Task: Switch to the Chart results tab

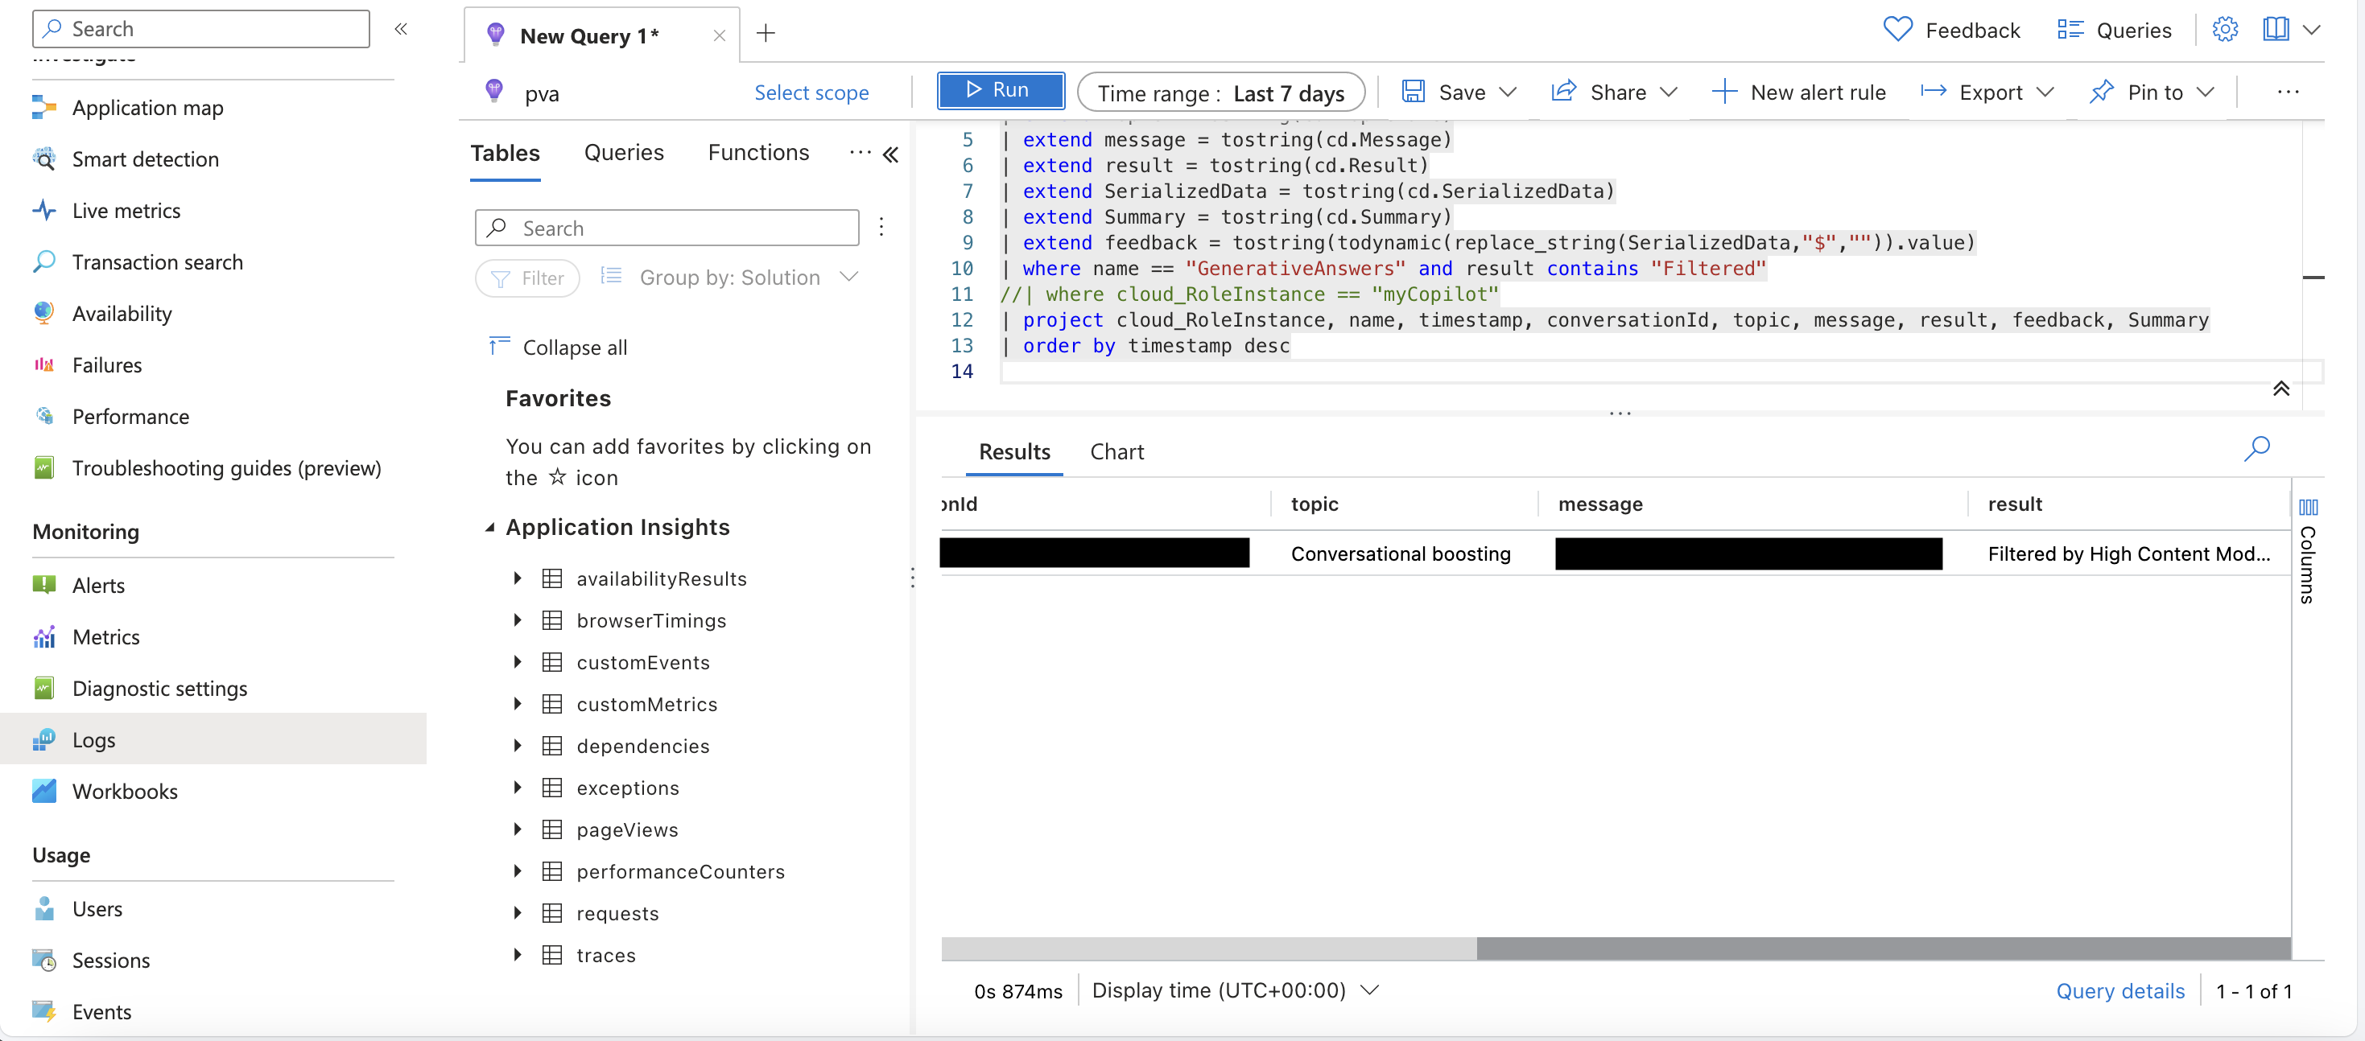Action: [x=1116, y=451]
